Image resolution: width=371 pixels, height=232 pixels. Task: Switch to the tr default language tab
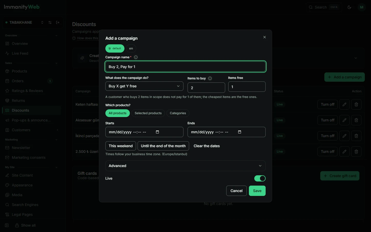tap(115, 48)
